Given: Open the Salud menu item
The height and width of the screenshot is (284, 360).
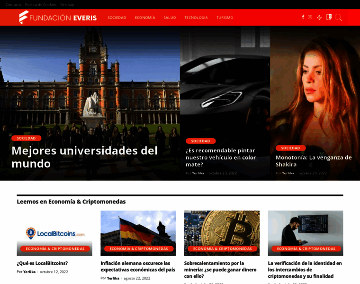Looking at the screenshot, I should tap(170, 18).
